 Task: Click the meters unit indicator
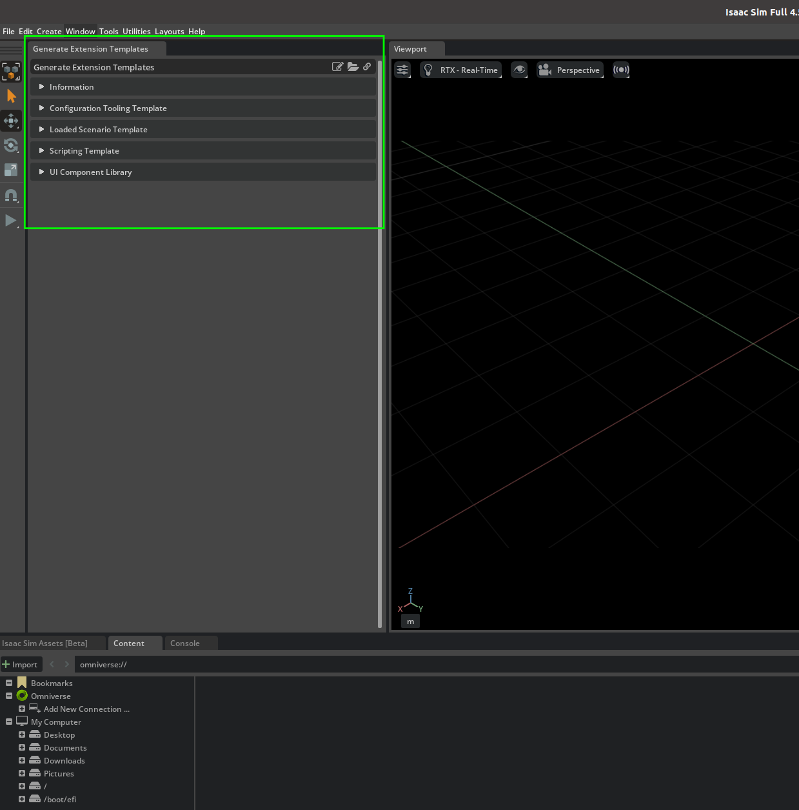click(410, 622)
